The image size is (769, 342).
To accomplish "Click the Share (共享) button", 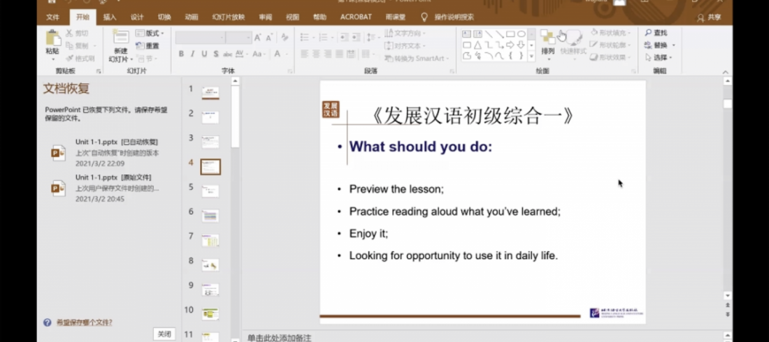I will (709, 17).
